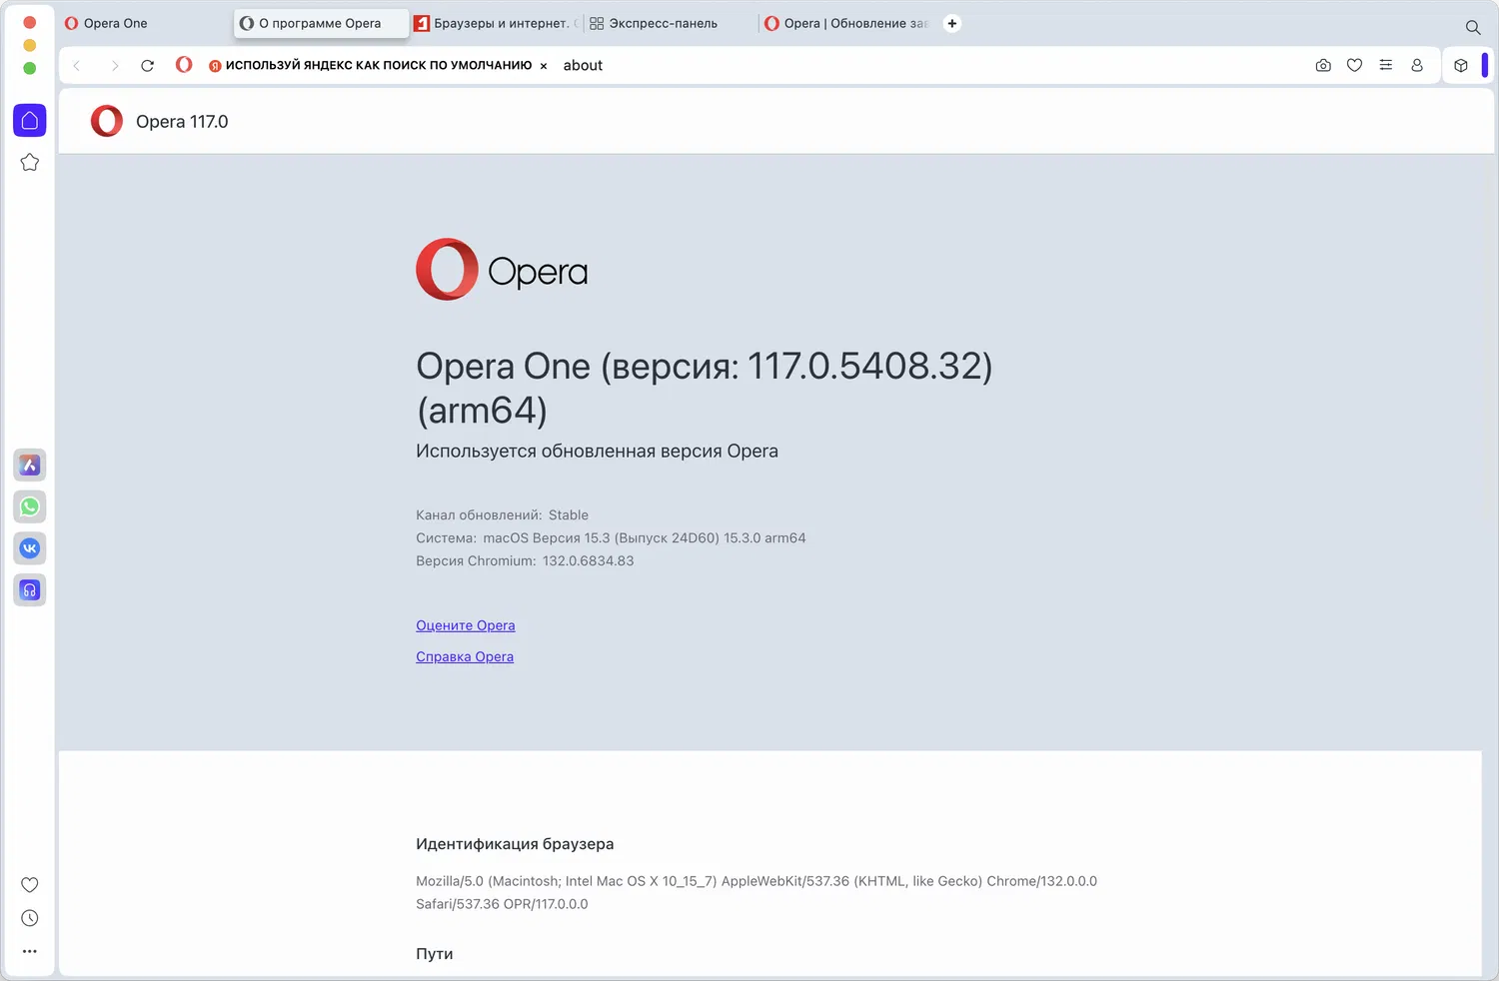Click the 'Система: macOS' info line
This screenshot has height=981, width=1499.
point(611,538)
